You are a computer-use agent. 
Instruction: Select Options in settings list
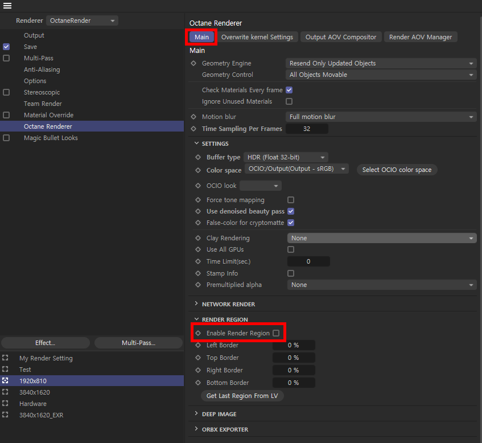pyautogui.click(x=35, y=81)
